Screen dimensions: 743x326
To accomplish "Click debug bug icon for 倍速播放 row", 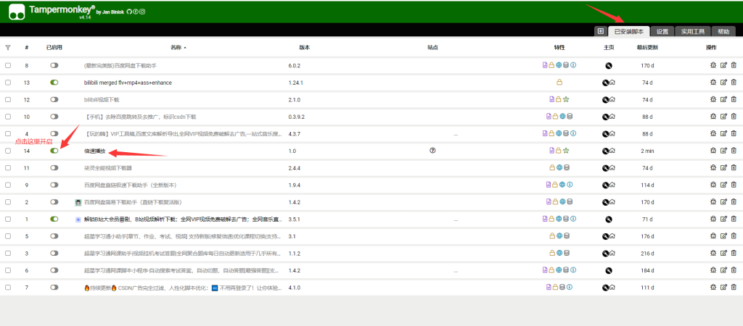I will pos(713,151).
